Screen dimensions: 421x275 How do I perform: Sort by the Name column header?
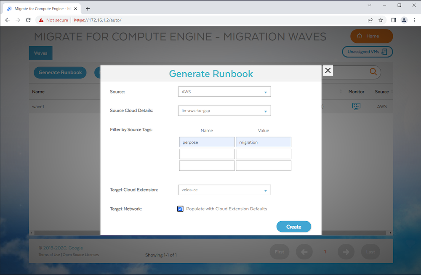coord(38,92)
